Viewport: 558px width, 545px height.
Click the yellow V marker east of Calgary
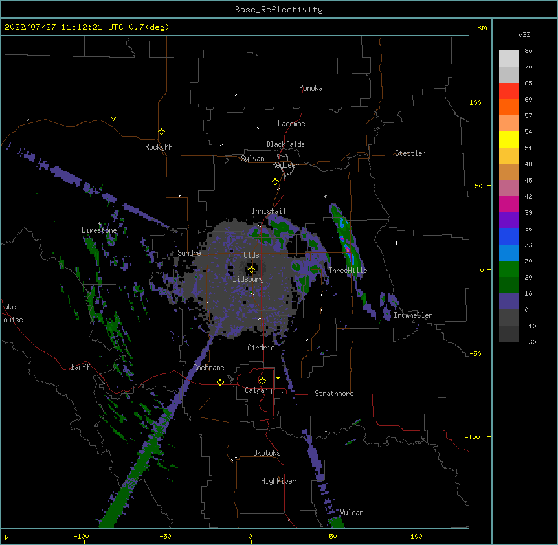point(278,378)
